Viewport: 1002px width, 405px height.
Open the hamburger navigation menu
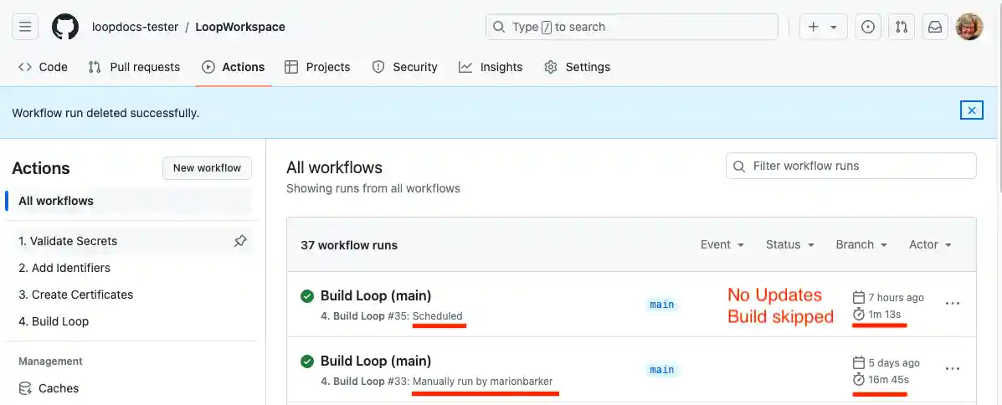coord(25,27)
